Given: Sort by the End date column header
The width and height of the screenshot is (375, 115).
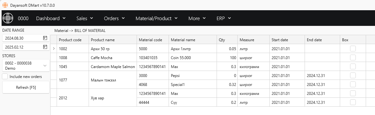Looking at the screenshot, I should 323,40.
